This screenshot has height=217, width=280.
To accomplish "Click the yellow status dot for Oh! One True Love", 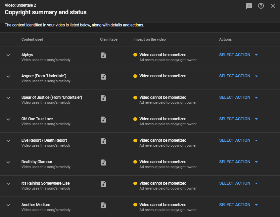I will coord(135,119).
